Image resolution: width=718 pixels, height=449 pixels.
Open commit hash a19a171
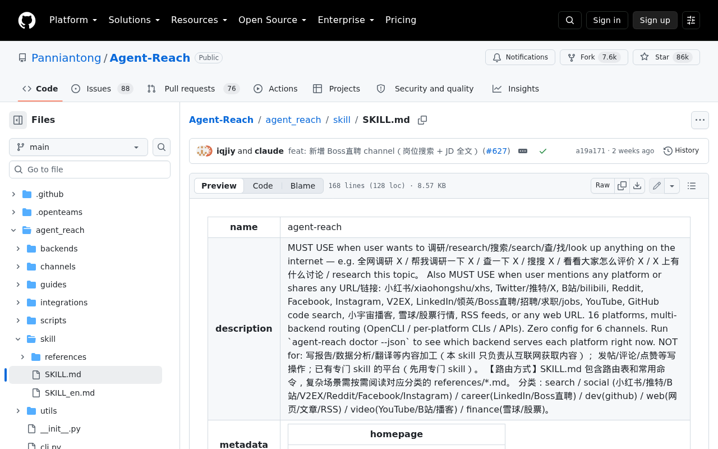click(x=591, y=151)
